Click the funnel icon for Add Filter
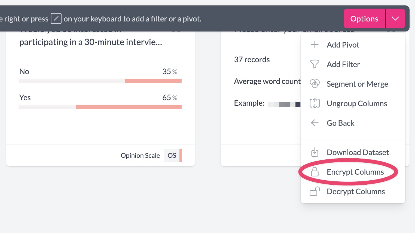415x233 pixels. pos(315,64)
